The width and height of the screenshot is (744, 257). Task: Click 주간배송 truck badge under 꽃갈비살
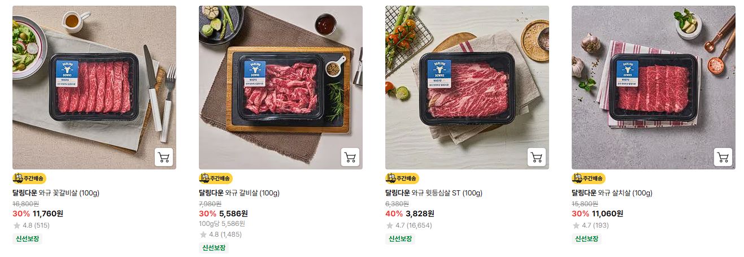[29, 178]
